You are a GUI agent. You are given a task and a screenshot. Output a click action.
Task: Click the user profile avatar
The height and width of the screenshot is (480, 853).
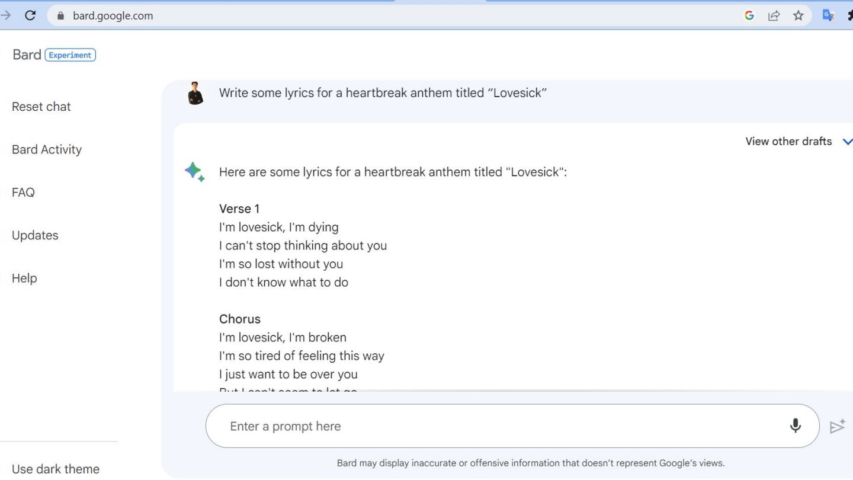point(195,94)
